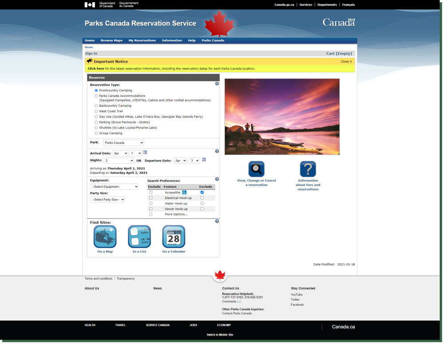Open the Select Party Size dropdown
This screenshot has width=444, height=344.
107,200
